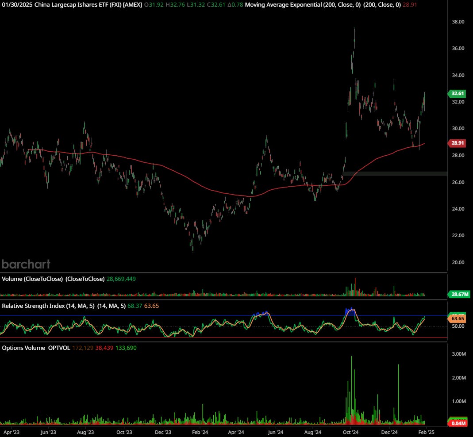This screenshot has width=473, height=437.
Task: Click the change value 0.78 in header
Action: click(235, 4)
